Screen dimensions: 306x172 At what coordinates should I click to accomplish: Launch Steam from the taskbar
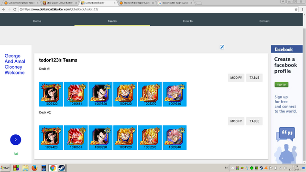coord(62,168)
